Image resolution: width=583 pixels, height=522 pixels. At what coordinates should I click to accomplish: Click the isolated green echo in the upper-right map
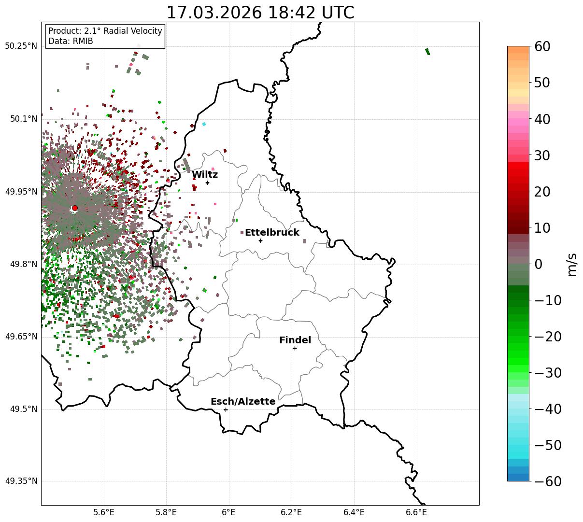[x=427, y=52]
